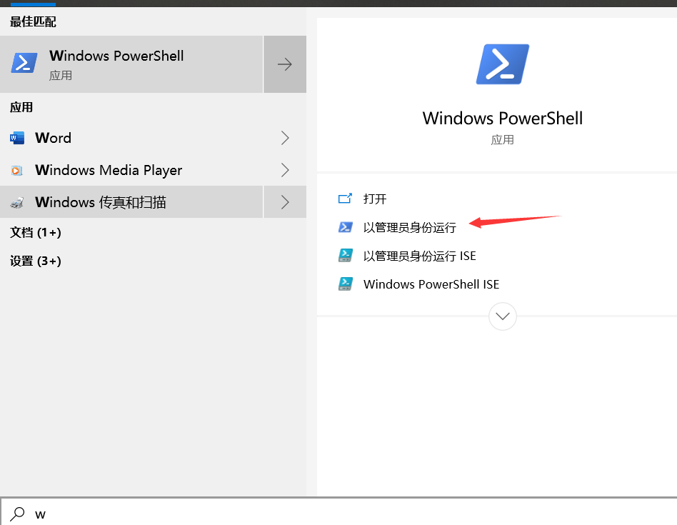Expand Windows PowerShell details arrow
This screenshot has height=525, width=677.
[x=285, y=64]
